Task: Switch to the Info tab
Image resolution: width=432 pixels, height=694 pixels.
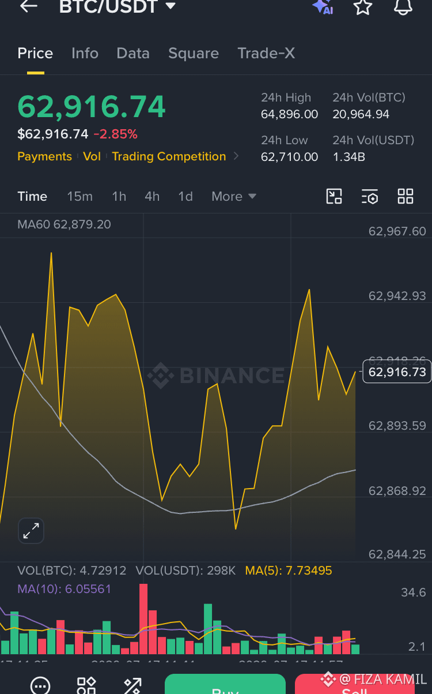Action: click(x=85, y=54)
